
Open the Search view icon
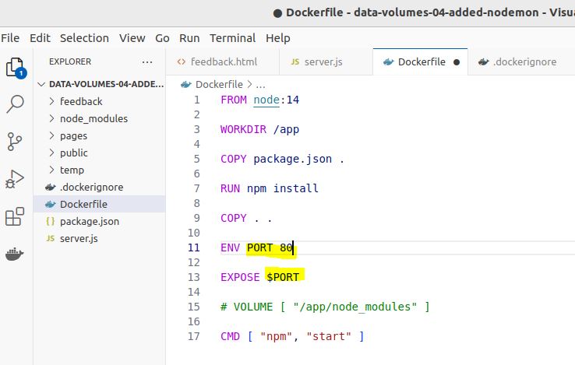(15, 104)
